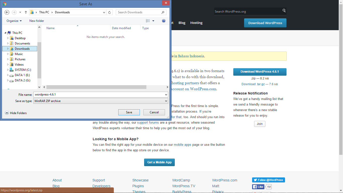Open the WordPress.com footer link
This screenshot has height=193, width=343.
(224, 180)
